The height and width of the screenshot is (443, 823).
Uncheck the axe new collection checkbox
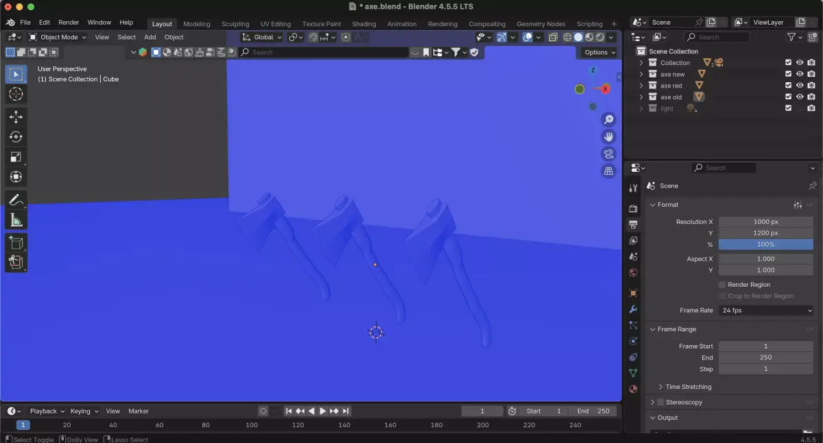click(788, 74)
